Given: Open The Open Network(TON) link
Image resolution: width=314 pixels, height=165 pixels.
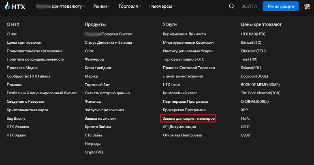Looking at the screenshot, I should (x=261, y=93).
